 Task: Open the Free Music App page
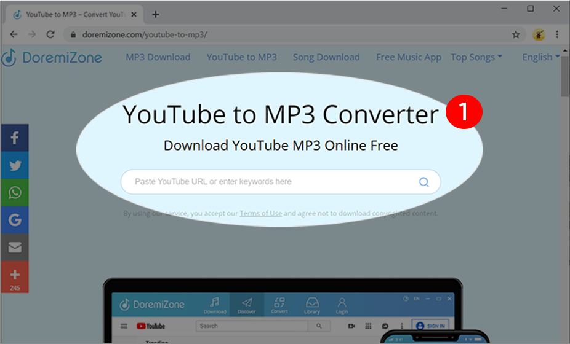pos(409,57)
